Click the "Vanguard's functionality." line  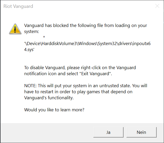pos(49,98)
